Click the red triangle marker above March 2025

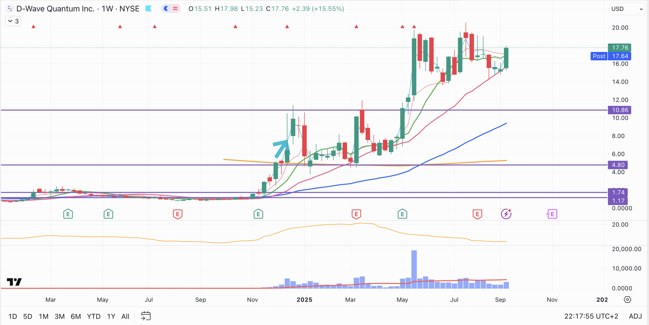[356, 27]
